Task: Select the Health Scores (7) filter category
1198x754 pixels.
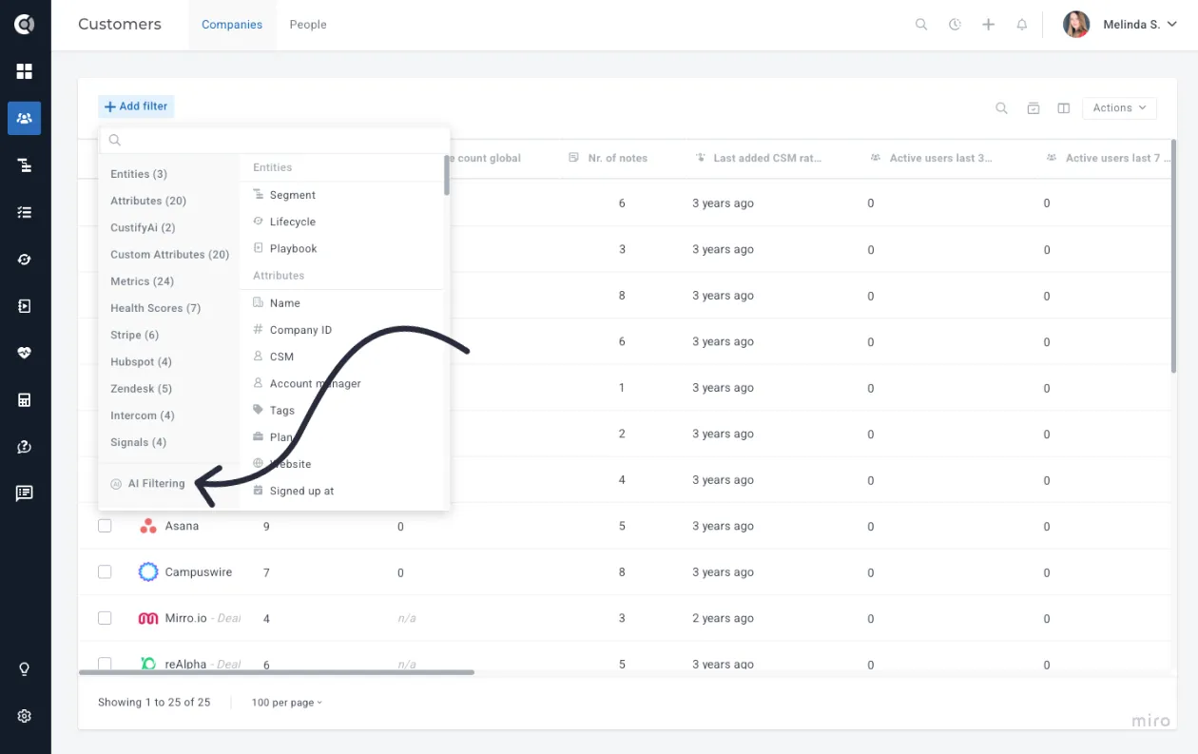Action: click(x=156, y=308)
